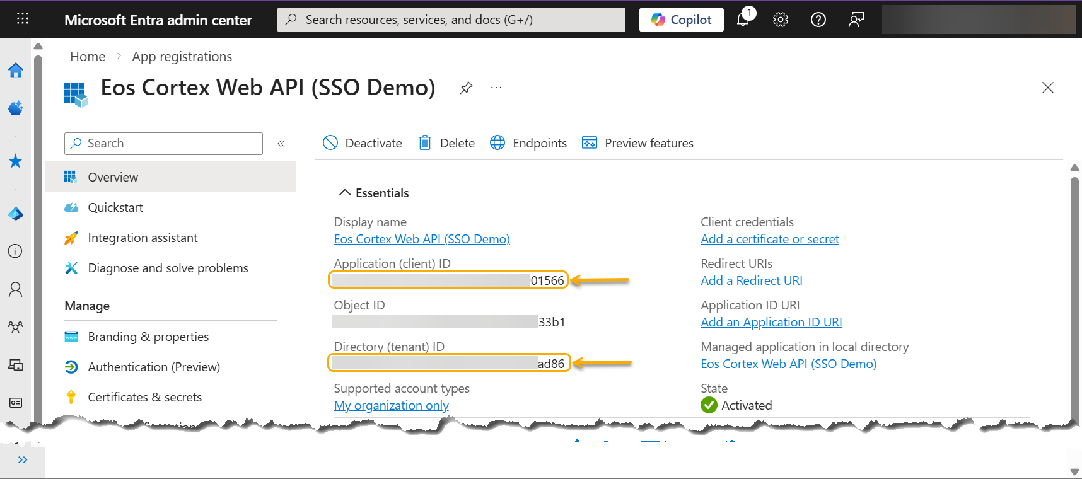1082x479 pixels.
Task: Click Add an Application ID URI
Action: pyautogui.click(x=771, y=322)
